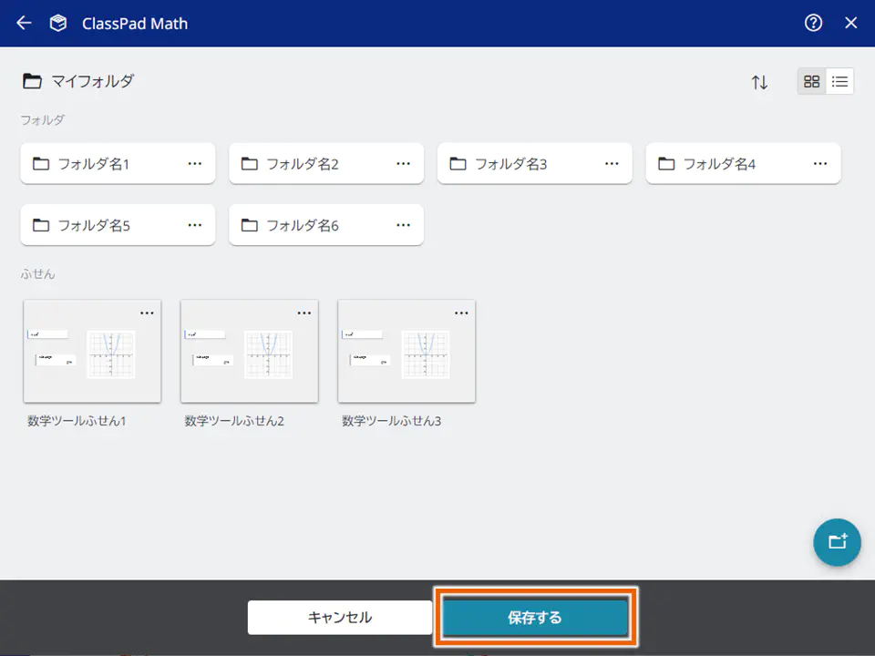This screenshot has height=656, width=875.
Task: Create a new folder with floating button
Action: click(x=837, y=542)
